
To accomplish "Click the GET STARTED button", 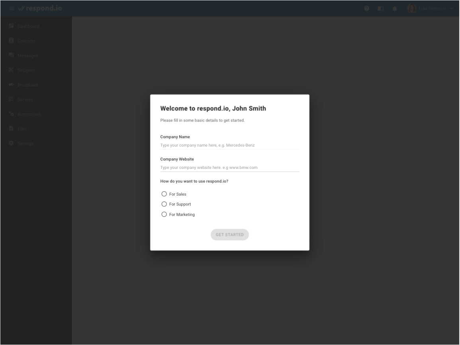I will coord(230,235).
